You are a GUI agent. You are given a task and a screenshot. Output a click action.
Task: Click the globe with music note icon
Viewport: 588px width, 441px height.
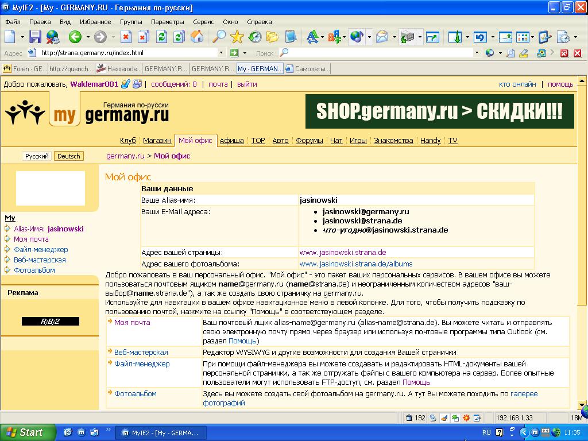pos(357,37)
